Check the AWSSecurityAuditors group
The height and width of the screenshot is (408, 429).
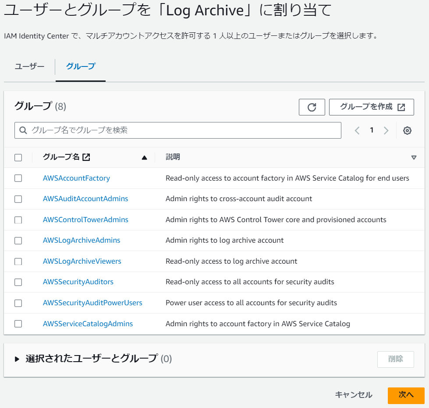[18, 282]
